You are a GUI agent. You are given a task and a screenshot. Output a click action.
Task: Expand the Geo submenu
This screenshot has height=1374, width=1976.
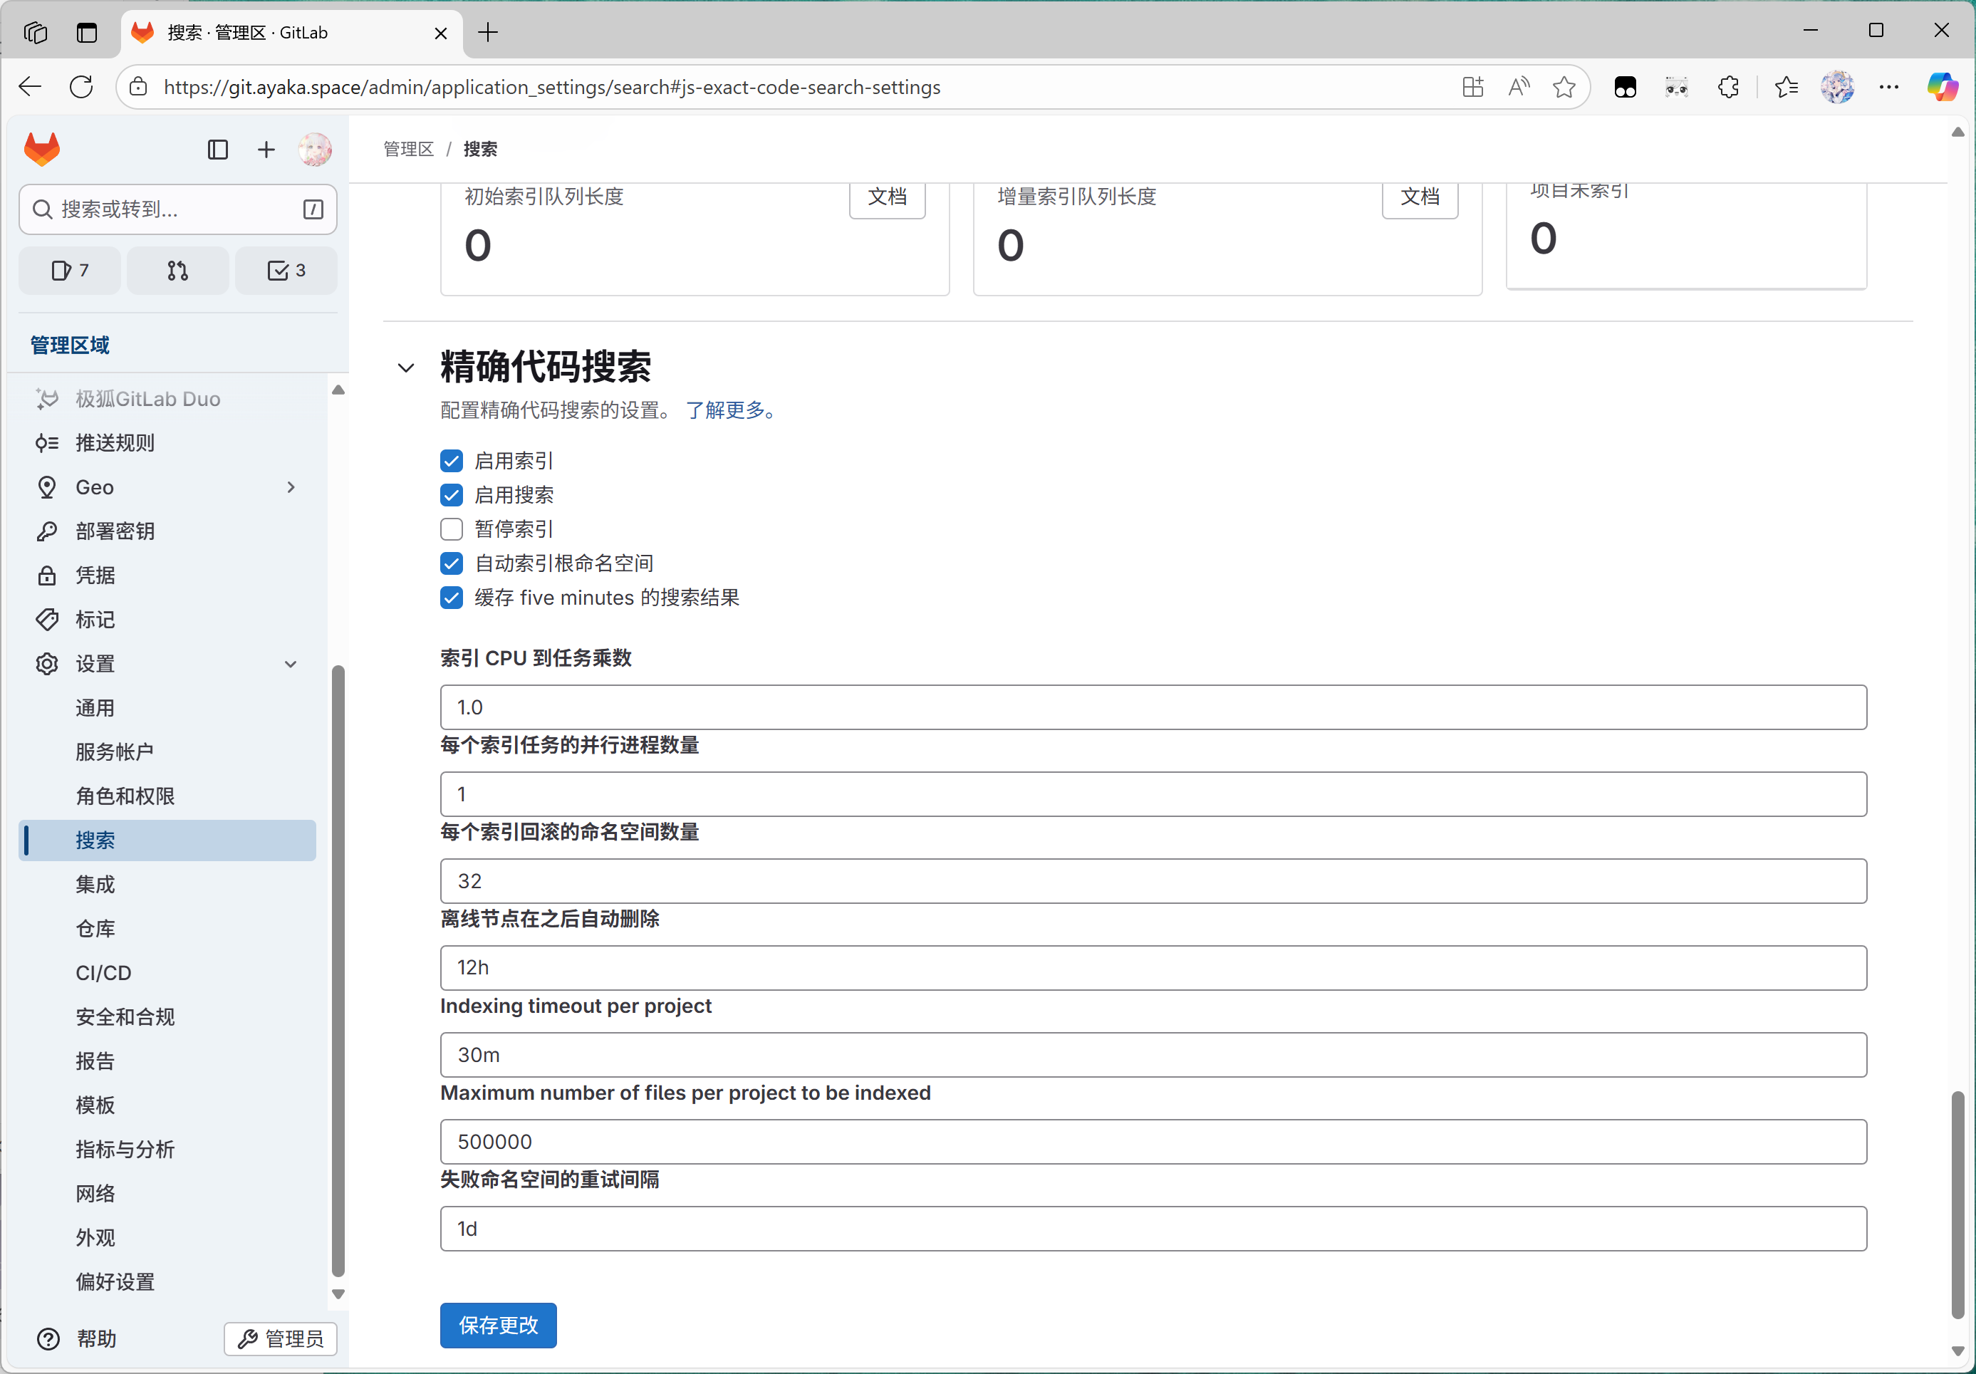(290, 487)
